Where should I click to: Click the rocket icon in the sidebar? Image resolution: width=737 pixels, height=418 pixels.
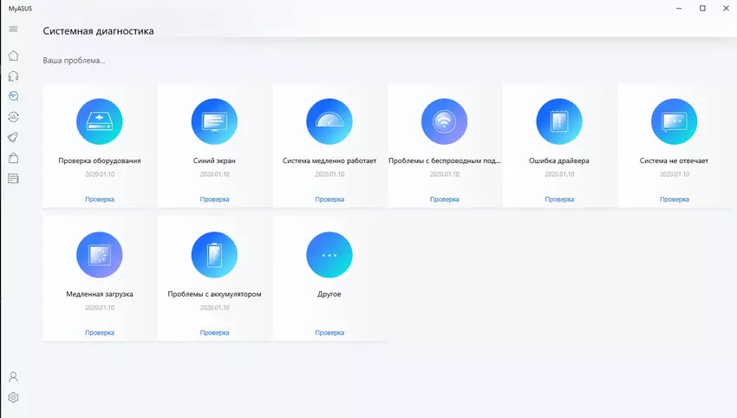(13, 137)
